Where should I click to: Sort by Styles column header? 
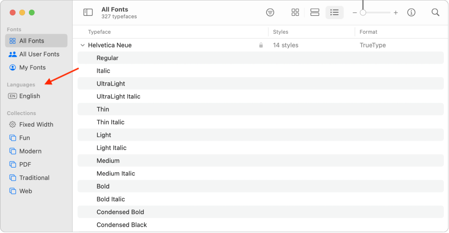click(280, 32)
